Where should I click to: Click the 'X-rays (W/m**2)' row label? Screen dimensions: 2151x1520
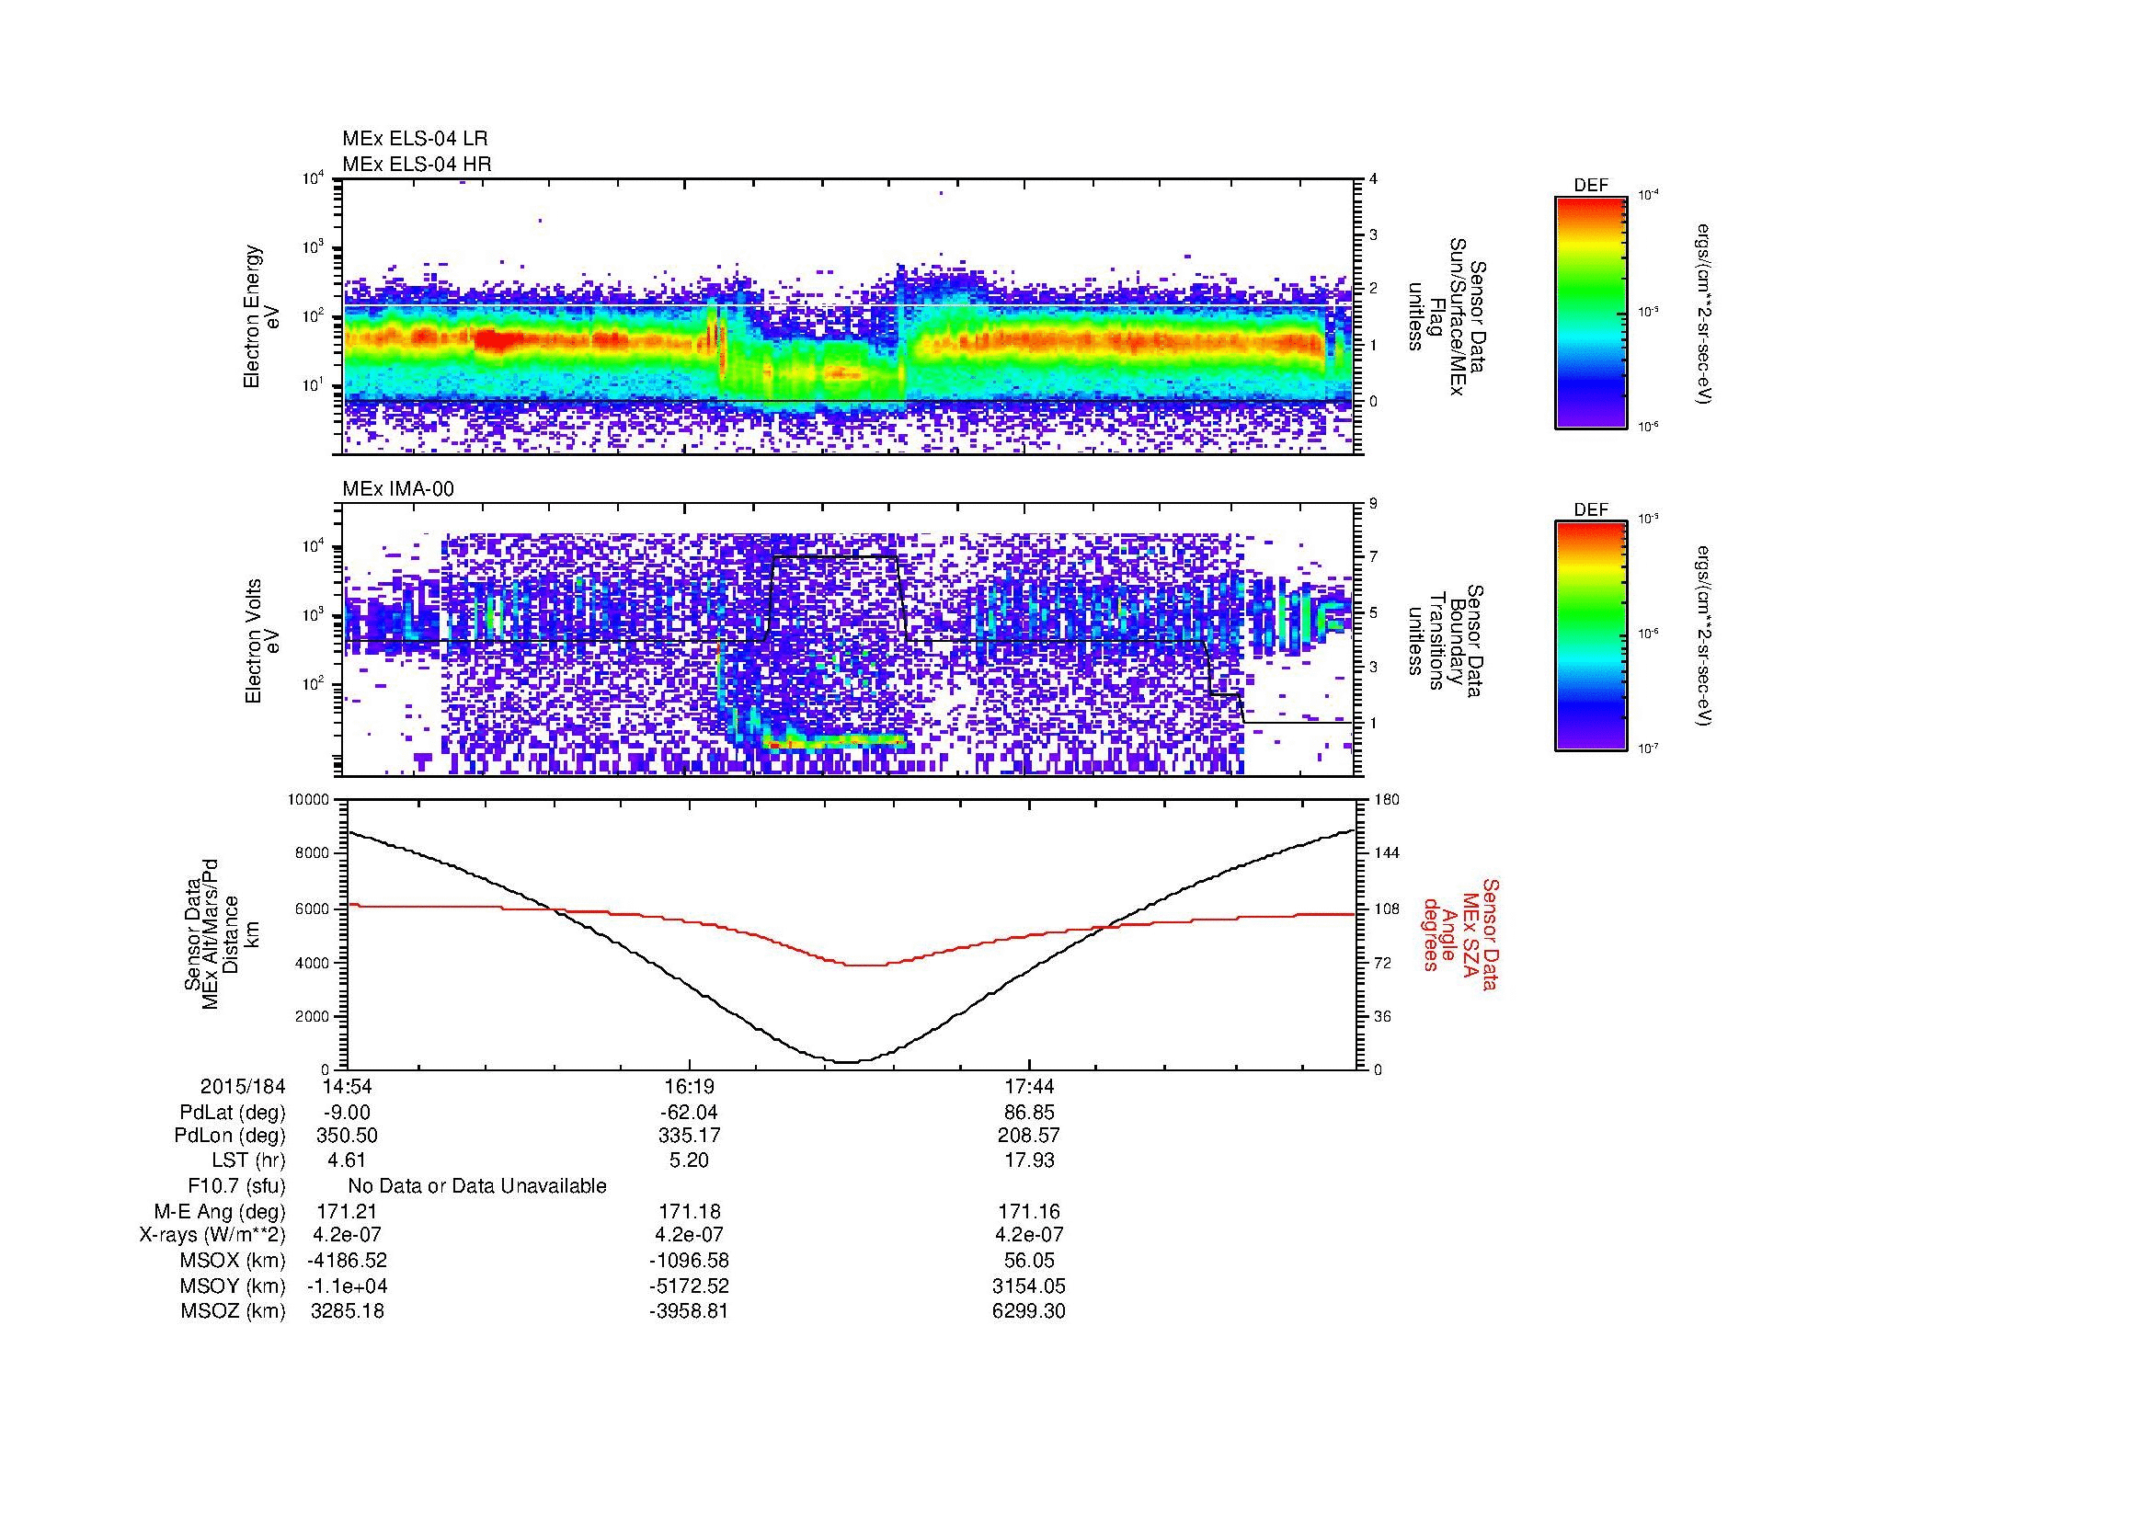click(x=212, y=1236)
